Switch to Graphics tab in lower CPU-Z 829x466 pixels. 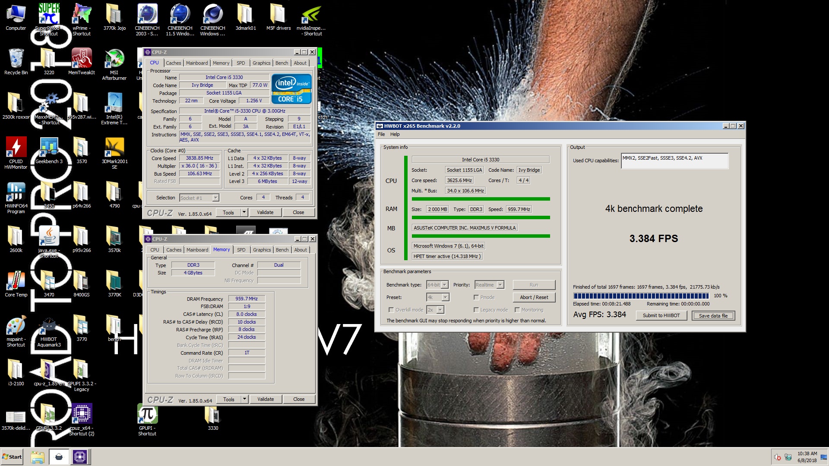tap(262, 250)
